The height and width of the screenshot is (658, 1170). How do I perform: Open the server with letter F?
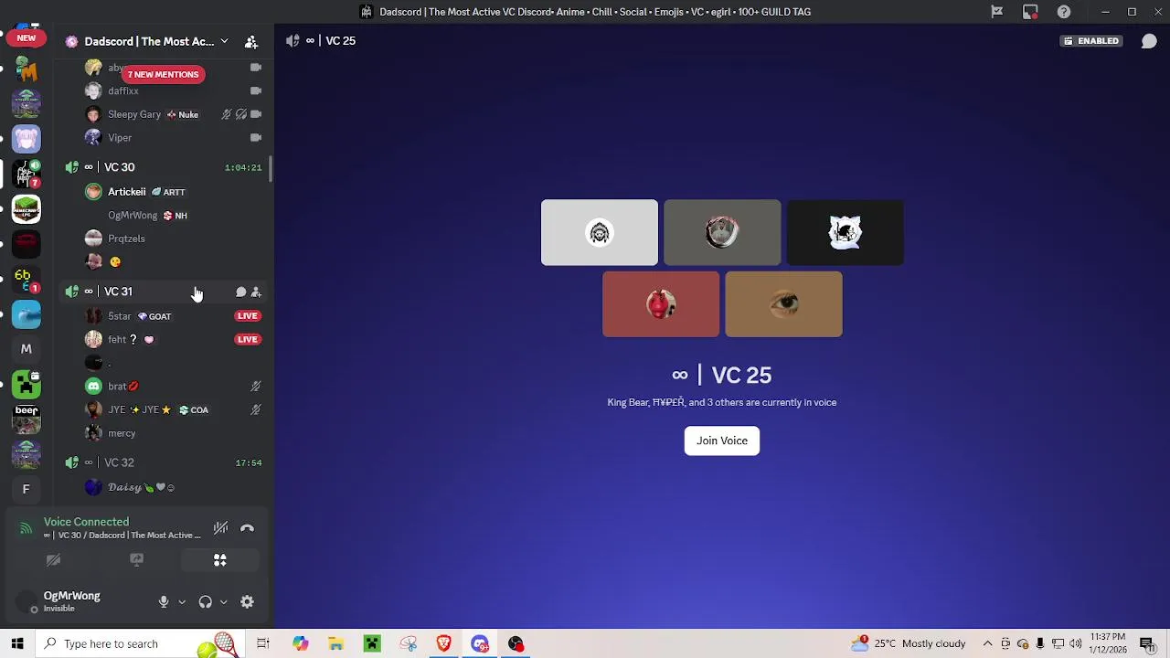(x=27, y=489)
